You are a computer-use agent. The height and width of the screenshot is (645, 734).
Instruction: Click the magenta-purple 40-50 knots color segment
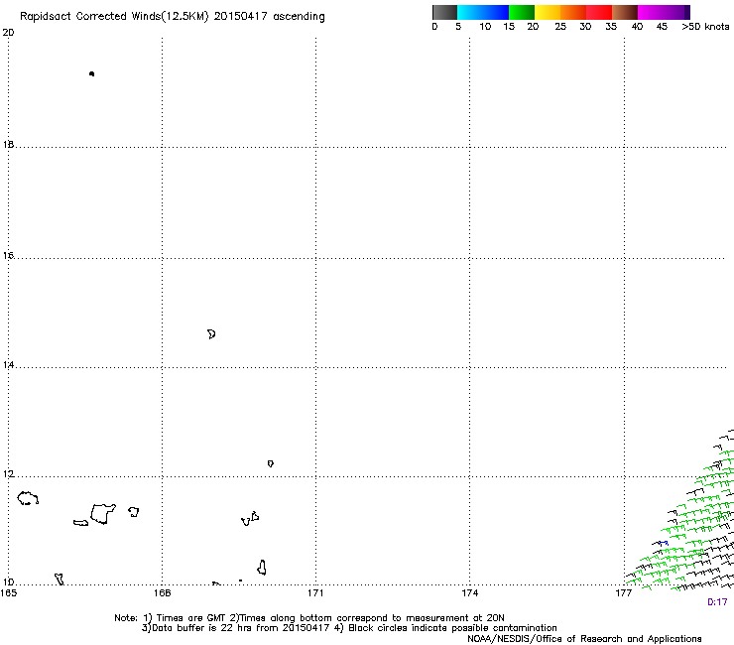(x=664, y=12)
